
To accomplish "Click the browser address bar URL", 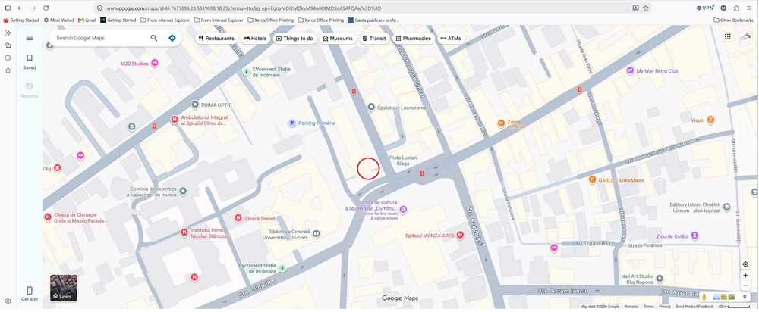I will (244, 8).
